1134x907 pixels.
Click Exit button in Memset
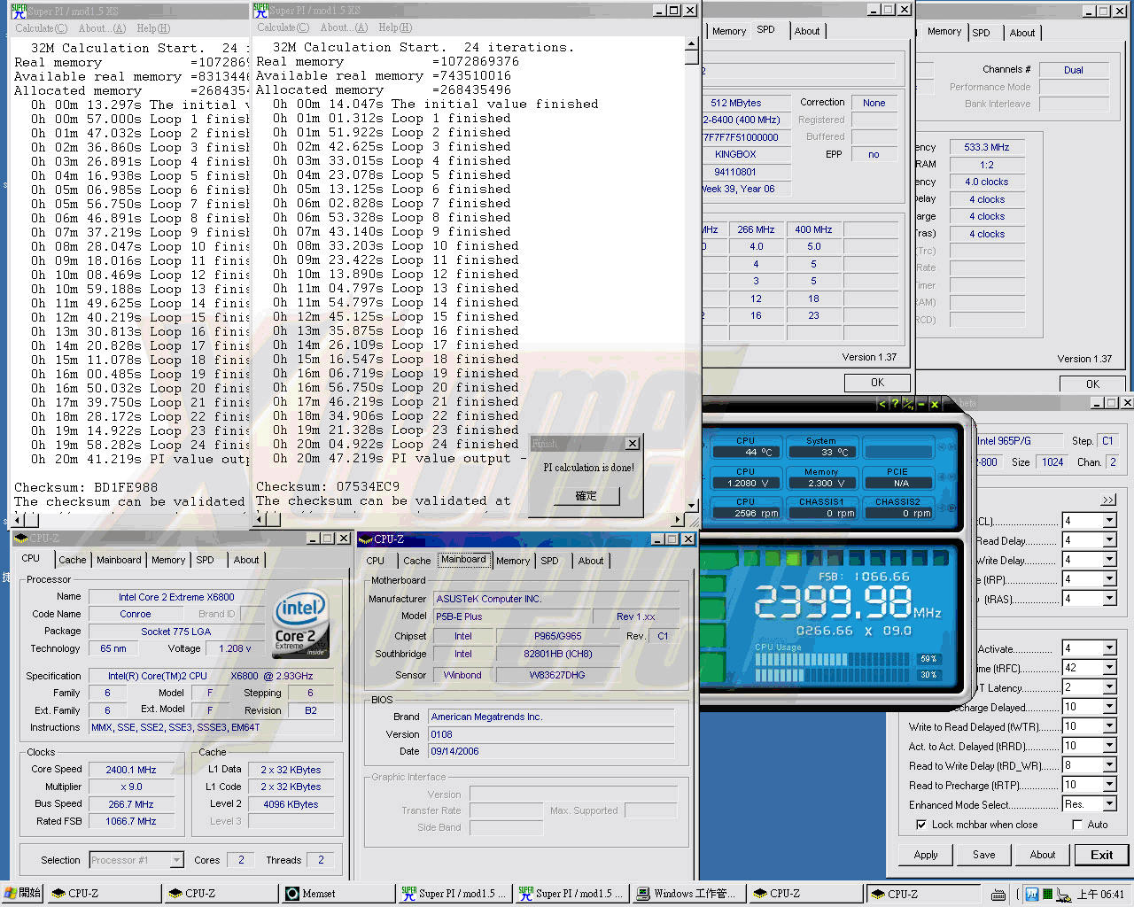[1101, 855]
